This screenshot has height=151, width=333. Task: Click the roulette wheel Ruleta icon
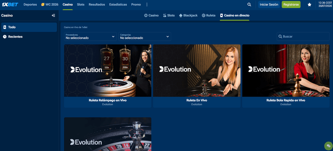203,16
